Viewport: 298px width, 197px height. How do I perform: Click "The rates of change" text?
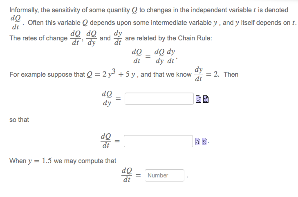[38, 38]
